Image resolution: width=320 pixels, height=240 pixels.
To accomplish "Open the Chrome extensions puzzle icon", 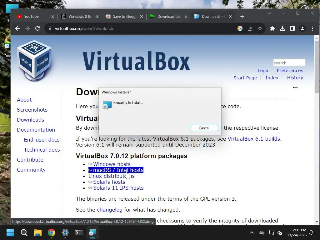I will coord(272,28).
